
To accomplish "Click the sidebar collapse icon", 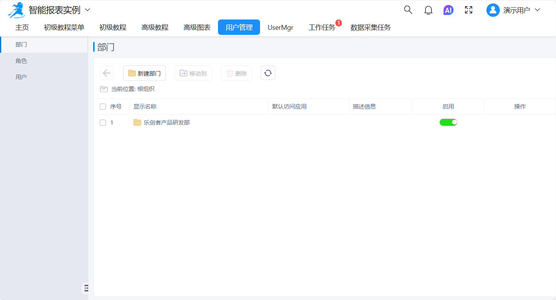I will click(x=86, y=288).
